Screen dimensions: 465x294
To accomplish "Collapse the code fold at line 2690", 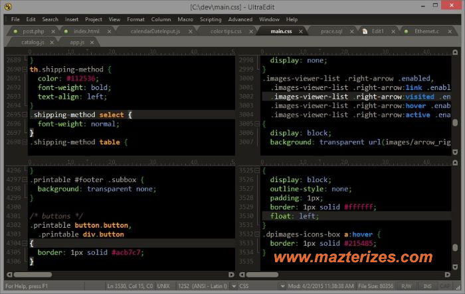I will pyautogui.click(x=25, y=70).
